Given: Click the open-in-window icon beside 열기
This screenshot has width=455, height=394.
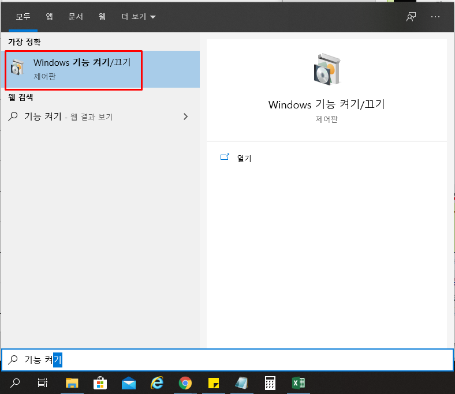Looking at the screenshot, I should (225, 157).
